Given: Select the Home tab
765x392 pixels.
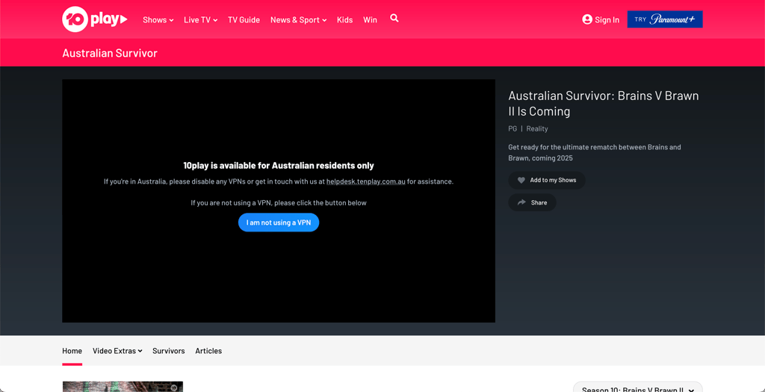Looking at the screenshot, I should pyautogui.click(x=72, y=351).
